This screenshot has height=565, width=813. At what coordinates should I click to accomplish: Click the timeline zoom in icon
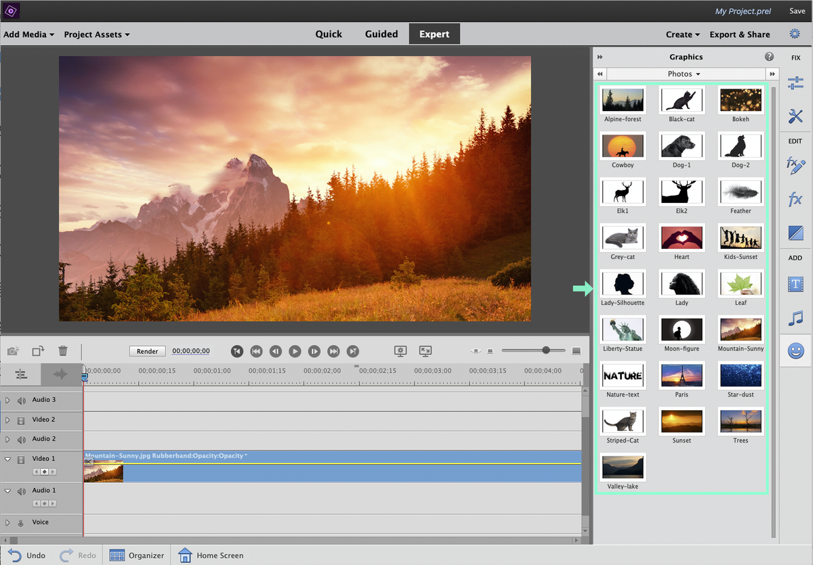tap(577, 351)
